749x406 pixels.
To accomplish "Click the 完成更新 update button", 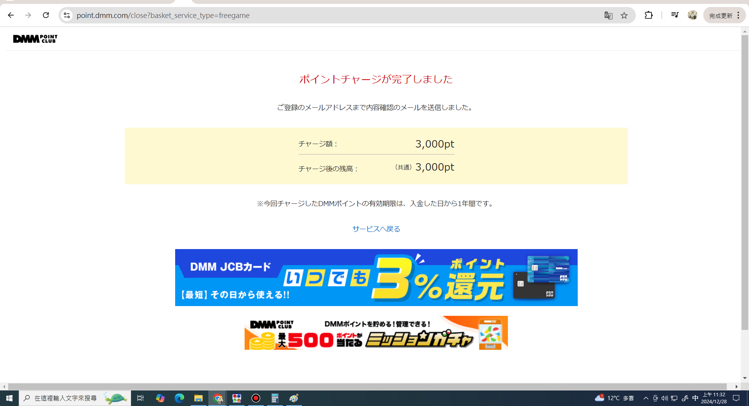I will click(x=720, y=16).
